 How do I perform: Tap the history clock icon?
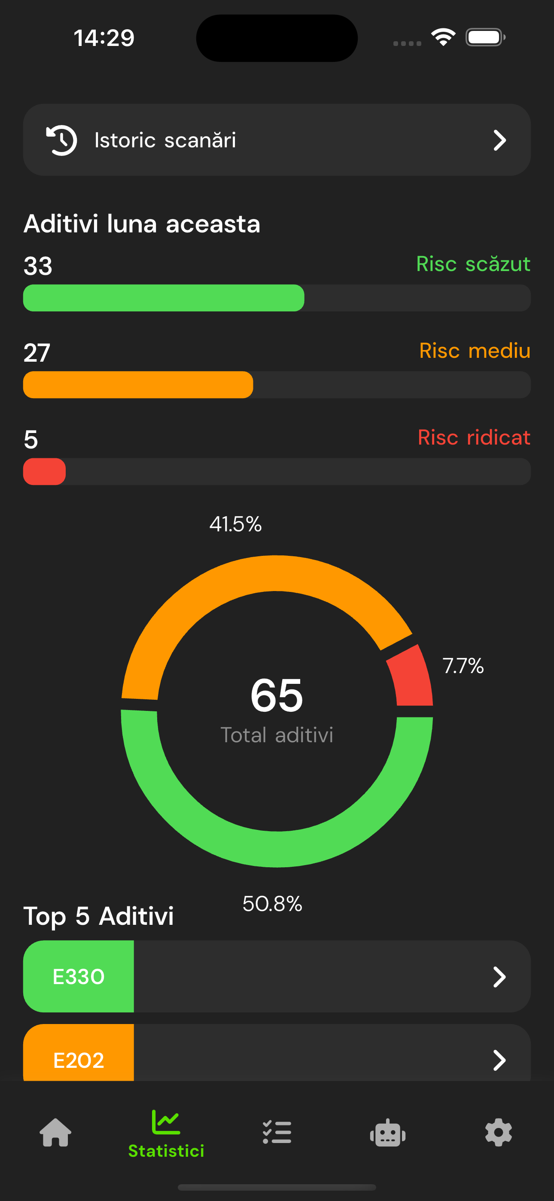[x=61, y=140]
